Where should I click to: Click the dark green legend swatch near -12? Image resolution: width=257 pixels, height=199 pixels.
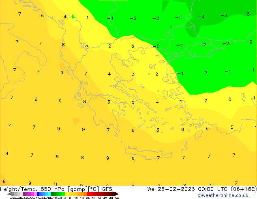click(52, 194)
